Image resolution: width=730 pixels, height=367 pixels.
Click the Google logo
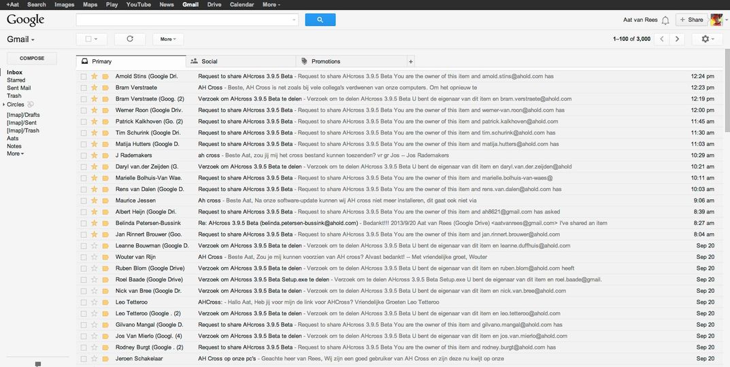(26, 20)
